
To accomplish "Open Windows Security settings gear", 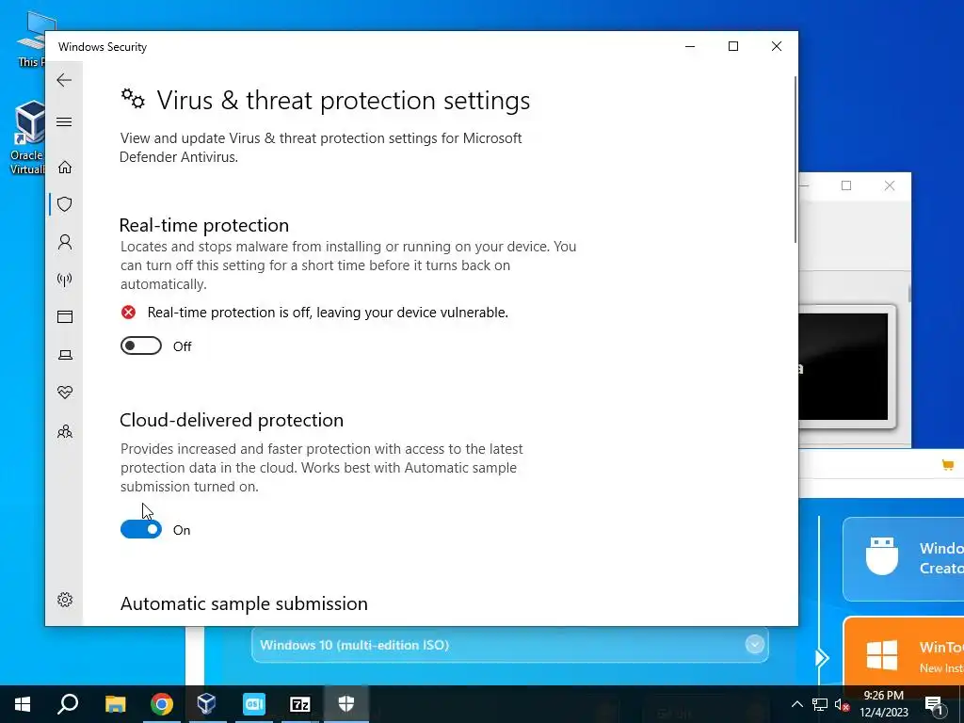I will pyautogui.click(x=65, y=600).
